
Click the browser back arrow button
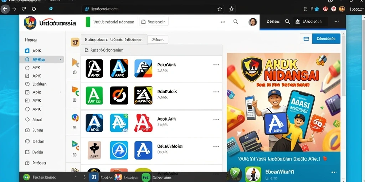(x=5, y=9)
